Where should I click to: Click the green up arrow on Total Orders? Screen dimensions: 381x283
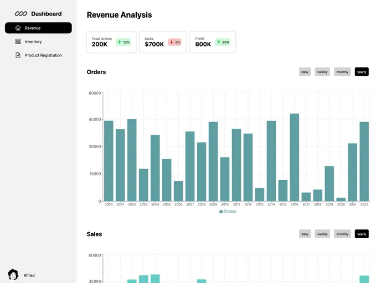pos(119,42)
